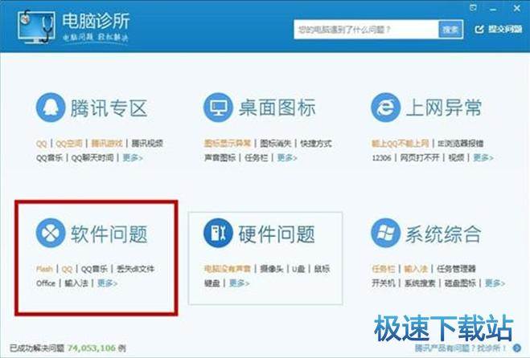Image resolution: width=530 pixels, height=358 pixels.
Task: Open 图标消失 link
Action: click(x=276, y=144)
